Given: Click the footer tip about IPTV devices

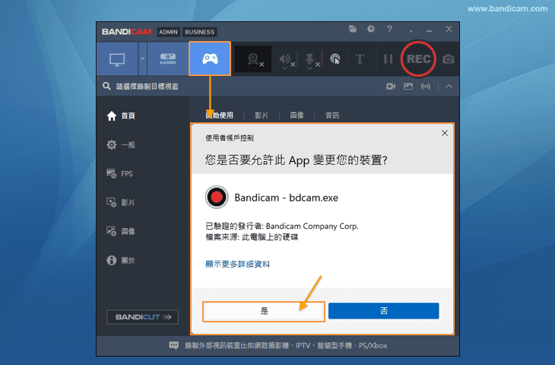Looking at the screenshot, I should (286, 345).
